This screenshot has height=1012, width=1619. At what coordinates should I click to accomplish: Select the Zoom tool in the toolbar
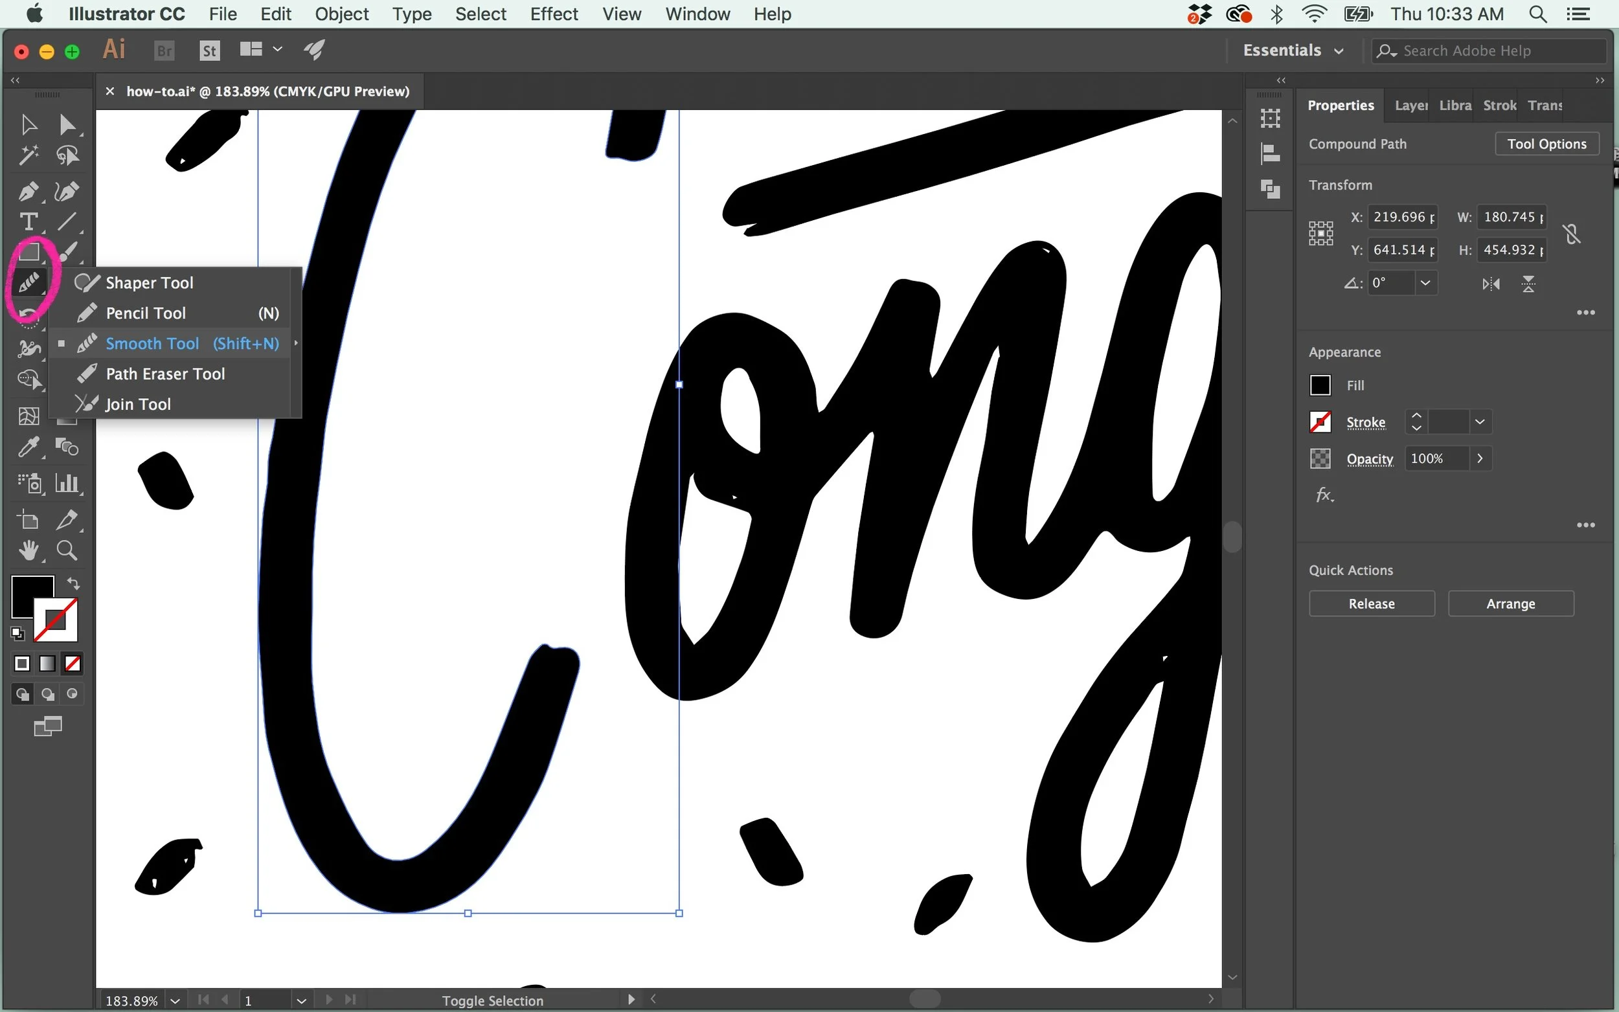coord(67,550)
